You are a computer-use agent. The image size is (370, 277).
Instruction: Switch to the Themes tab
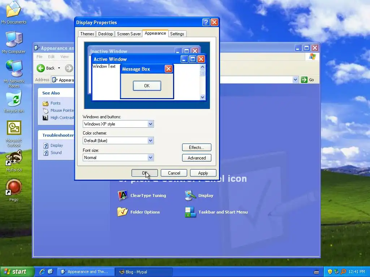tap(87, 34)
